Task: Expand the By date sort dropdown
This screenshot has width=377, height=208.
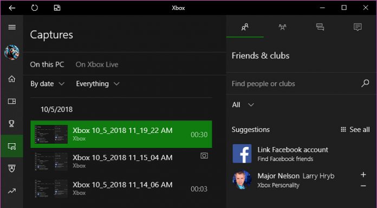Action: coord(47,84)
